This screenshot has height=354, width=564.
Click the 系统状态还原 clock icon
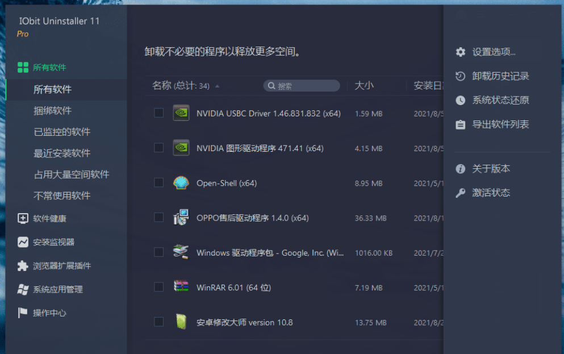click(461, 100)
